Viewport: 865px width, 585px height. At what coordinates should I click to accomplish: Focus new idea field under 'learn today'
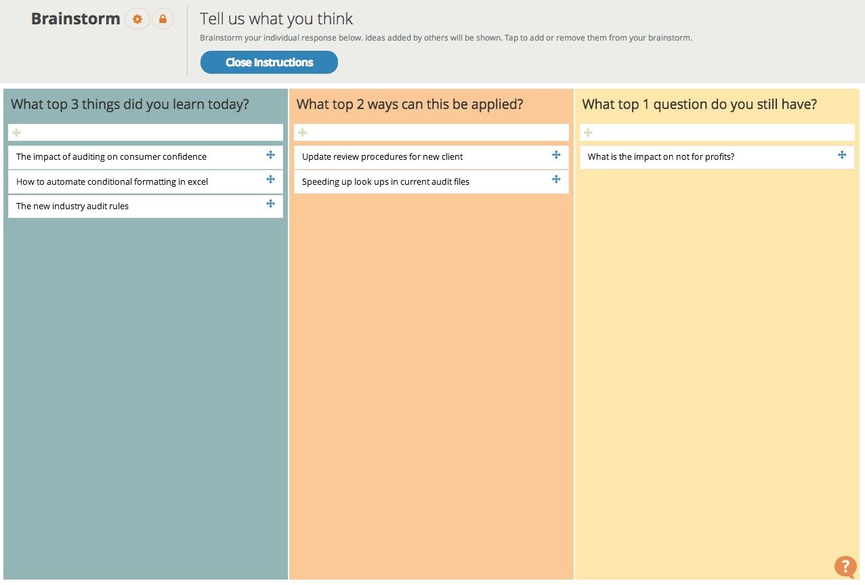(x=146, y=132)
